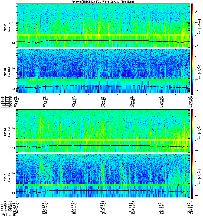Click the '2026 Jan 10' date label
The height and width of the screenshot is (217, 203).
8,215
